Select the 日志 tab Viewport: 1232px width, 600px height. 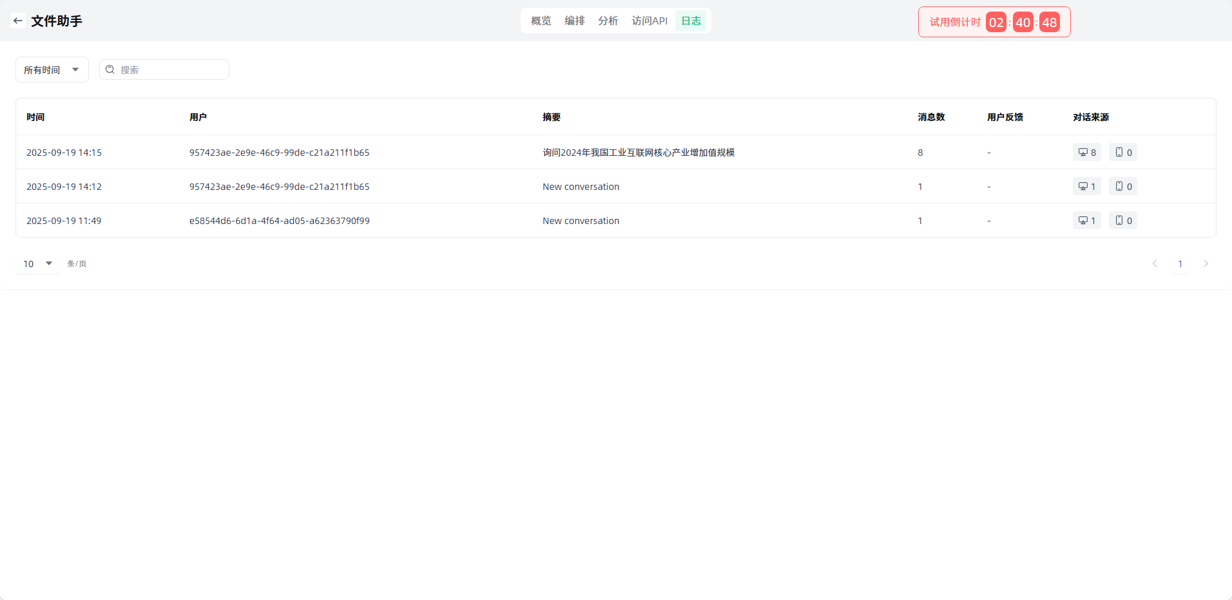tap(691, 21)
